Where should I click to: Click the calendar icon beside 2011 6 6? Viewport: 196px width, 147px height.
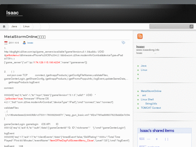tap(6, 43)
